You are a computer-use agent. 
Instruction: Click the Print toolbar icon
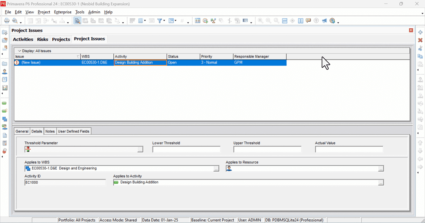pyautogui.click(x=7, y=21)
